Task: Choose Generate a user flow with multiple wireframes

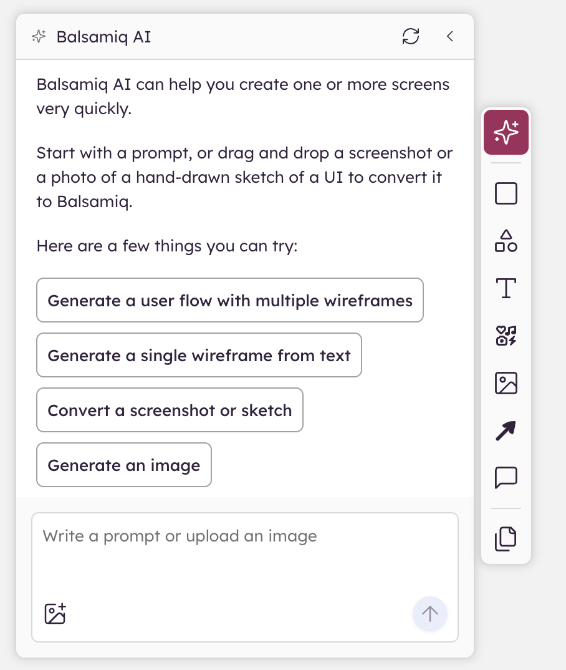Action: click(x=230, y=301)
